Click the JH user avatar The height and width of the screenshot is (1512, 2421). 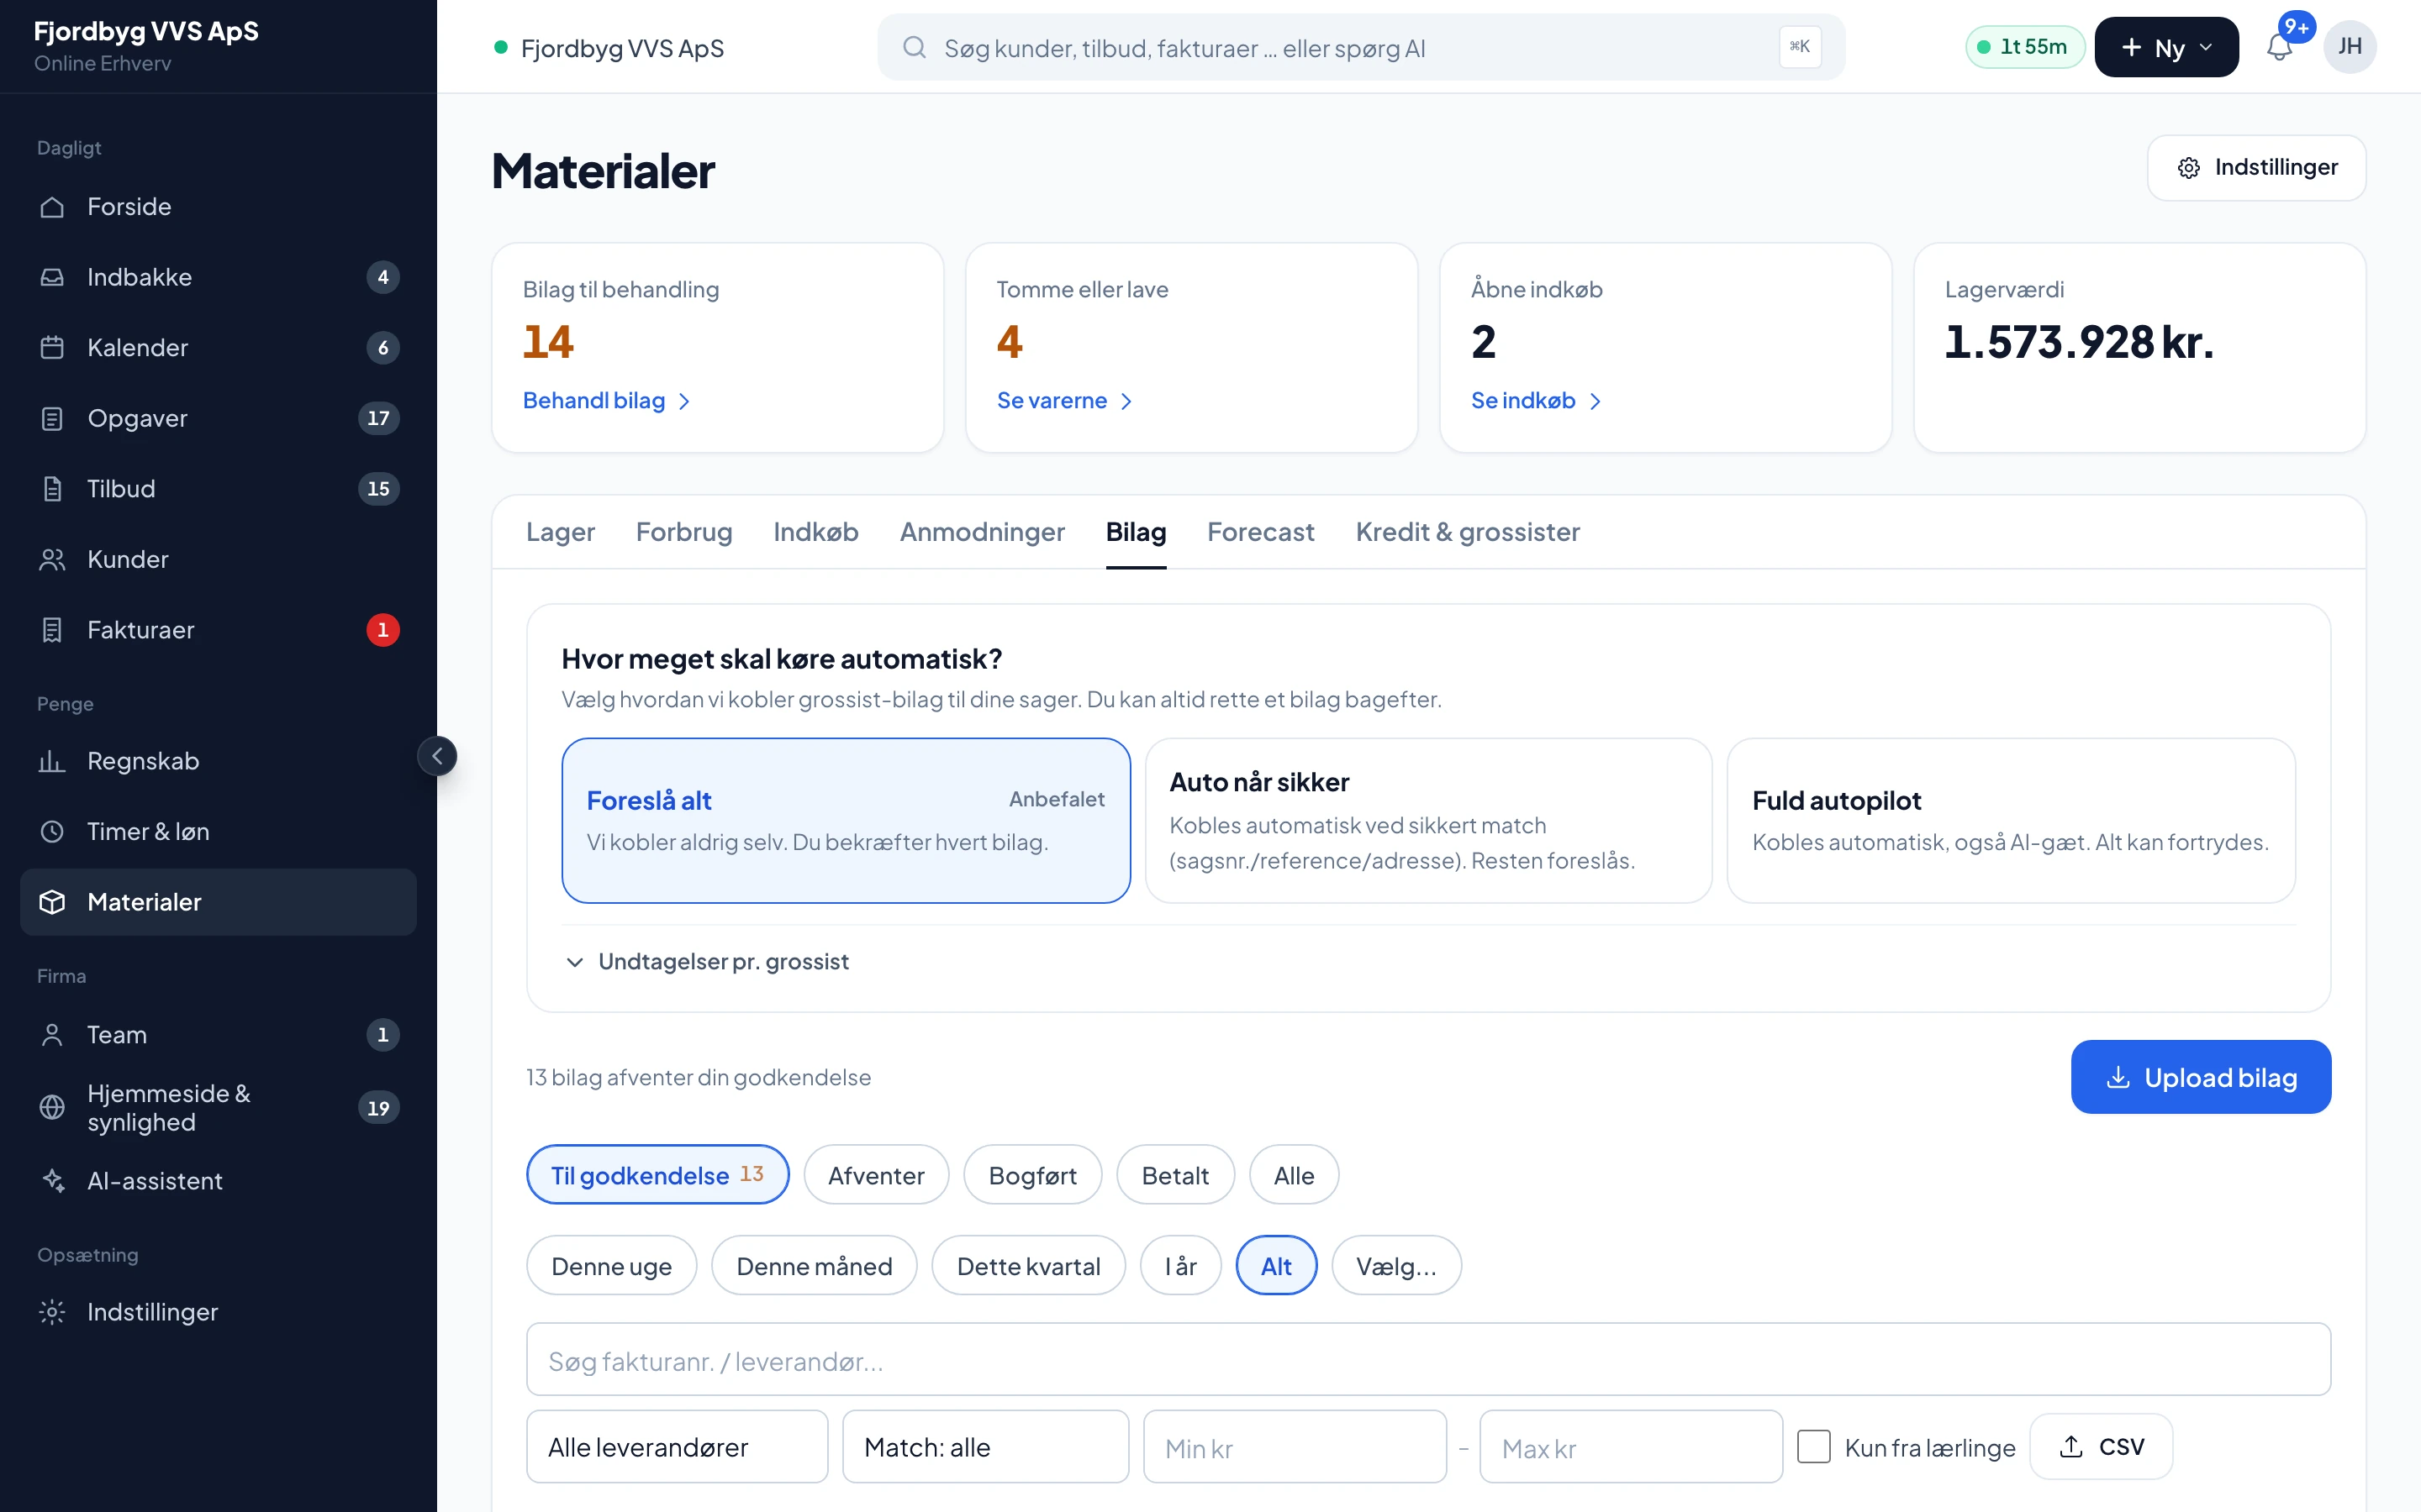coord(2350,47)
